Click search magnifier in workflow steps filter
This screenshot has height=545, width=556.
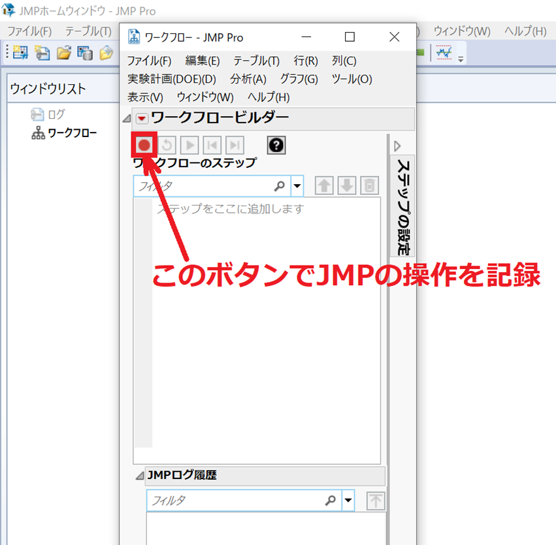(x=280, y=185)
